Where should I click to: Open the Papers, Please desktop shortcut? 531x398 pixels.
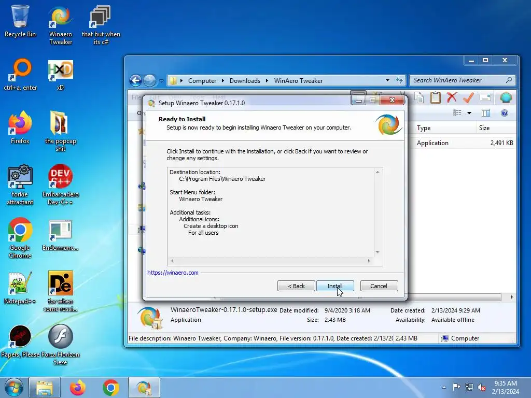20,341
